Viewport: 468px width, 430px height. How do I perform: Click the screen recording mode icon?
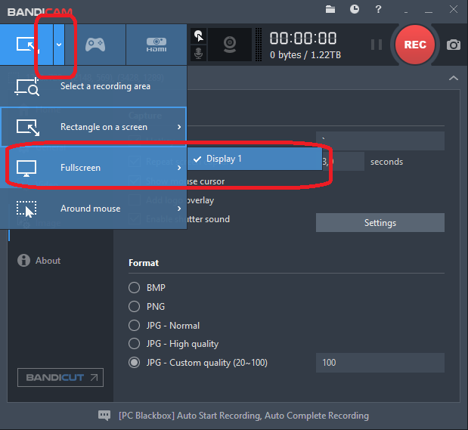[26, 44]
